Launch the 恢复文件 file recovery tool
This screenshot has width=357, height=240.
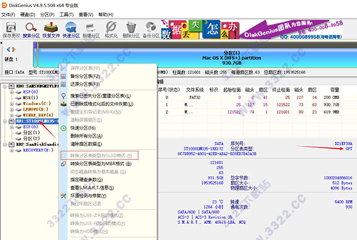(x=51, y=30)
